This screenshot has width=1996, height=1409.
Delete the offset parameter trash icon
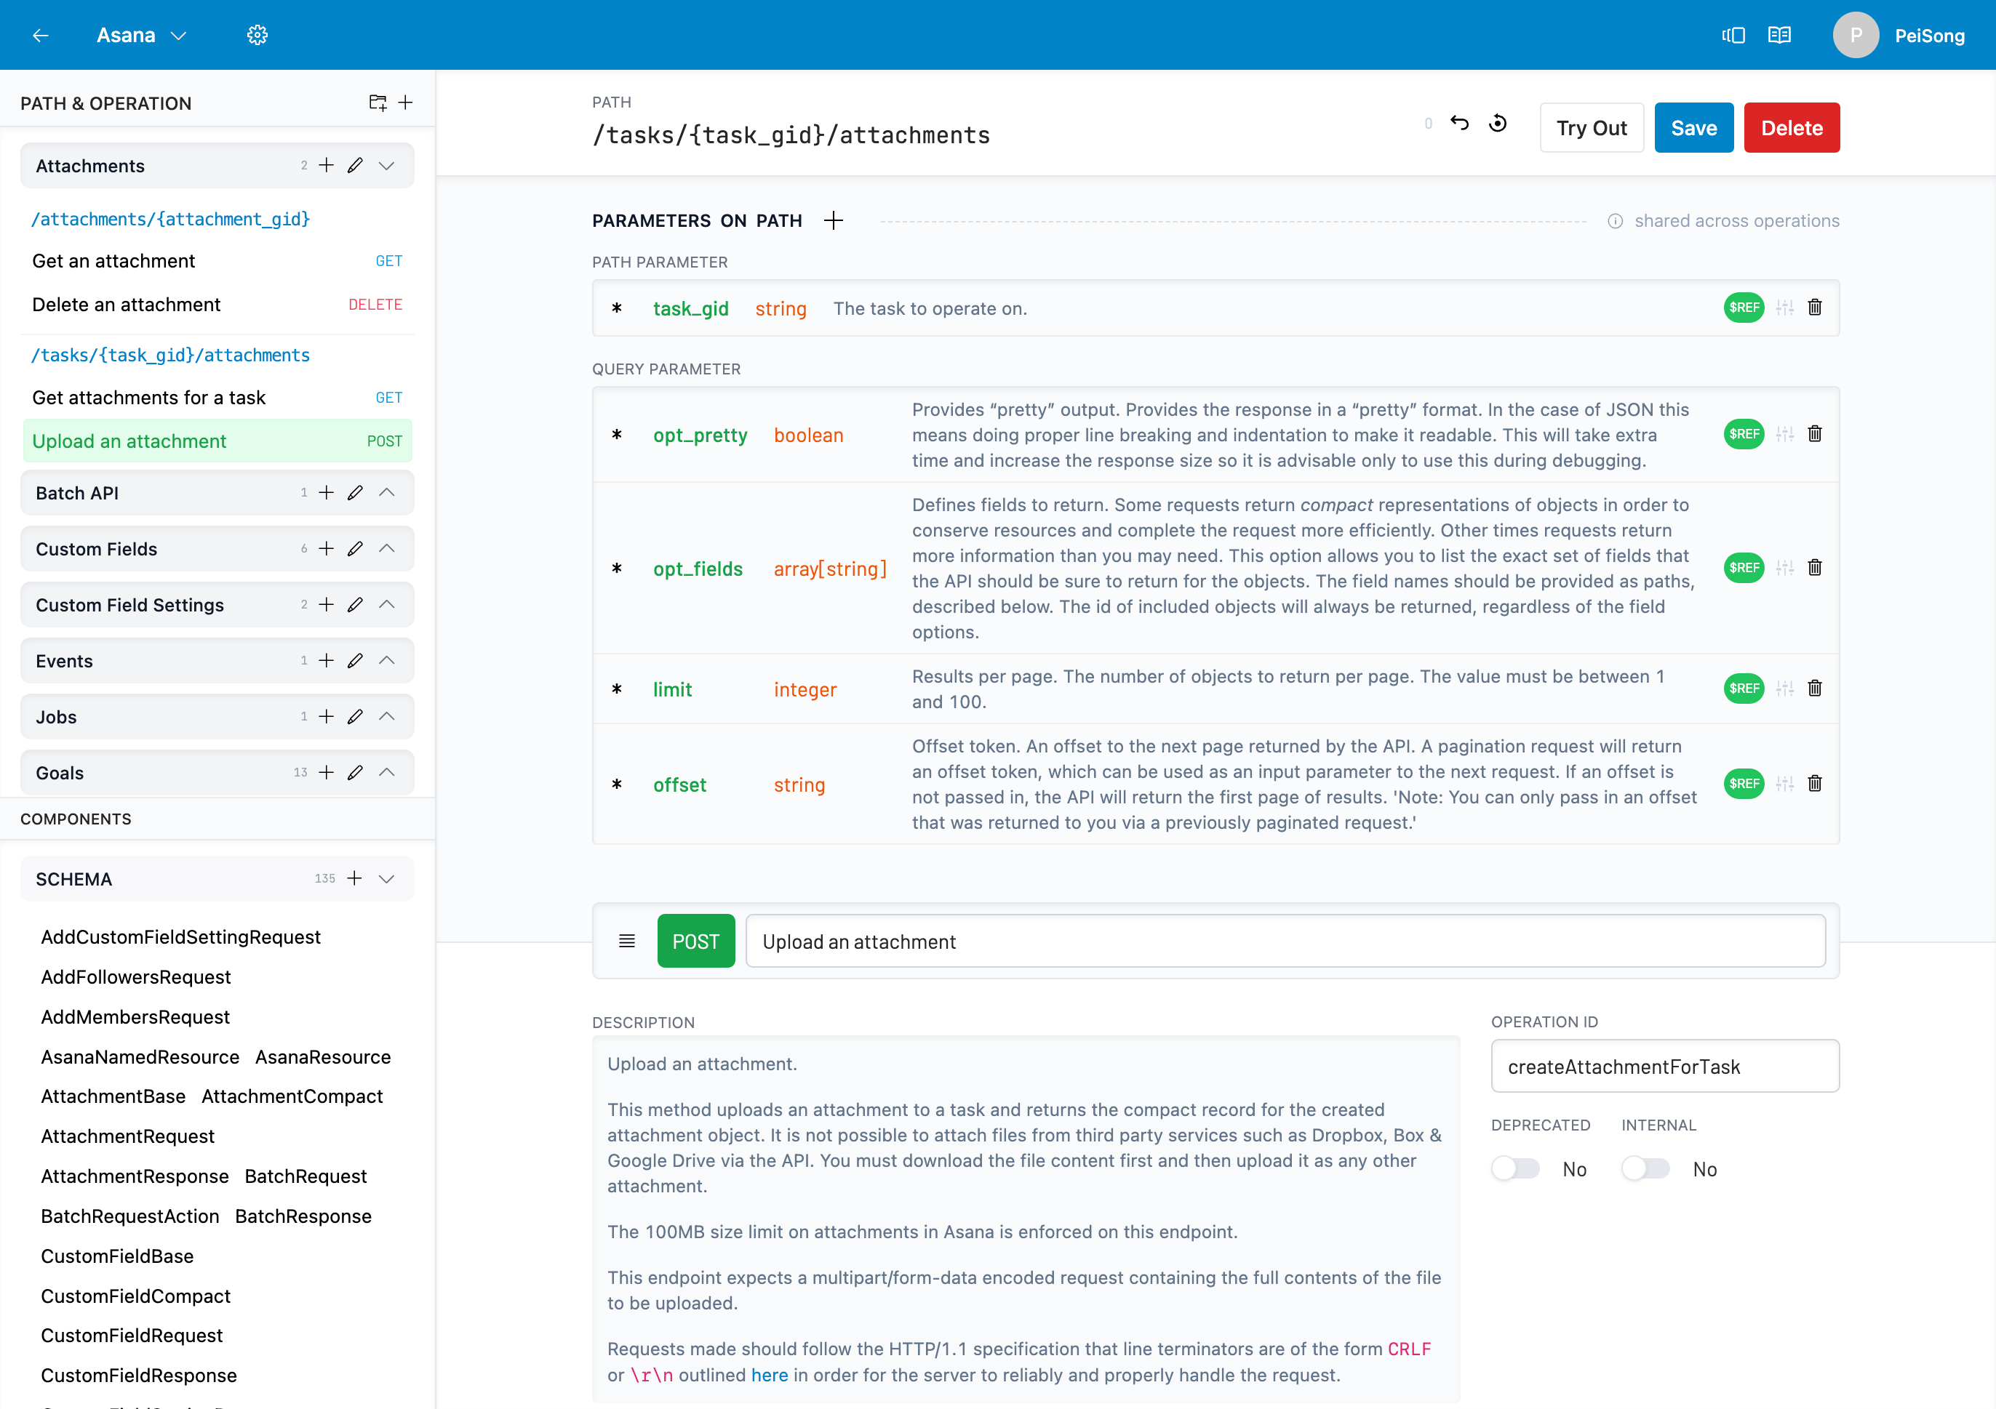pos(1815,784)
